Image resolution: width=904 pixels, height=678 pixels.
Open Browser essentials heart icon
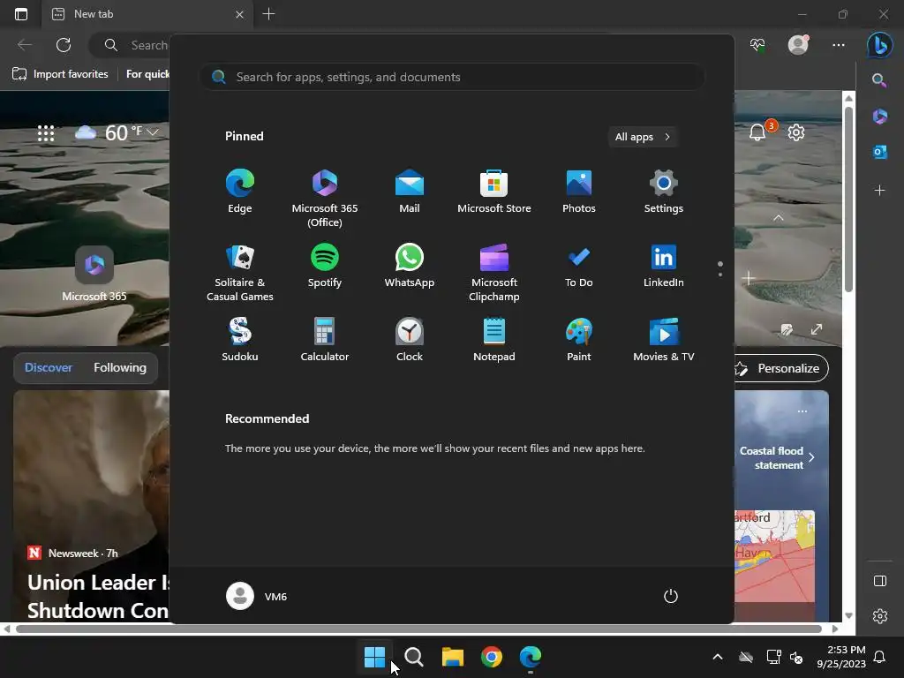point(757,45)
